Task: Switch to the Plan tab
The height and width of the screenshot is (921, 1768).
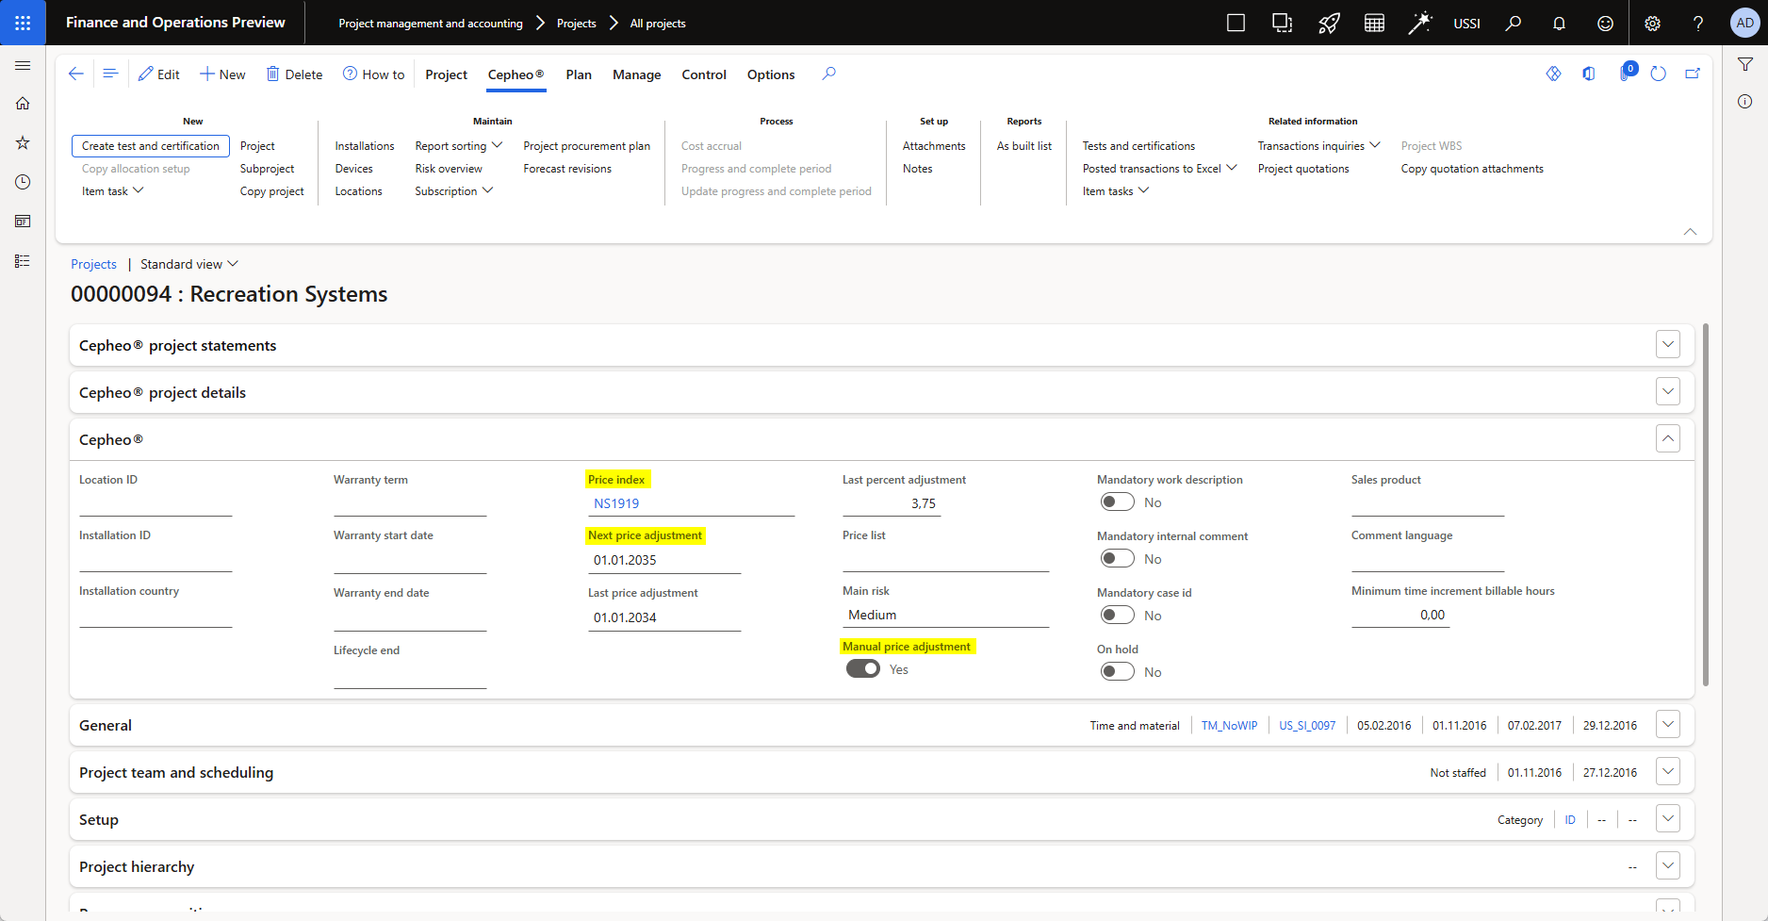Action: click(x=579, y=74)
